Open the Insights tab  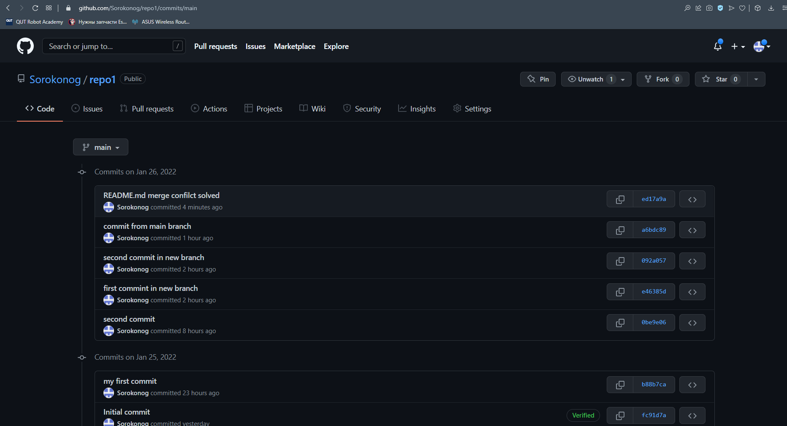point(417,109)
